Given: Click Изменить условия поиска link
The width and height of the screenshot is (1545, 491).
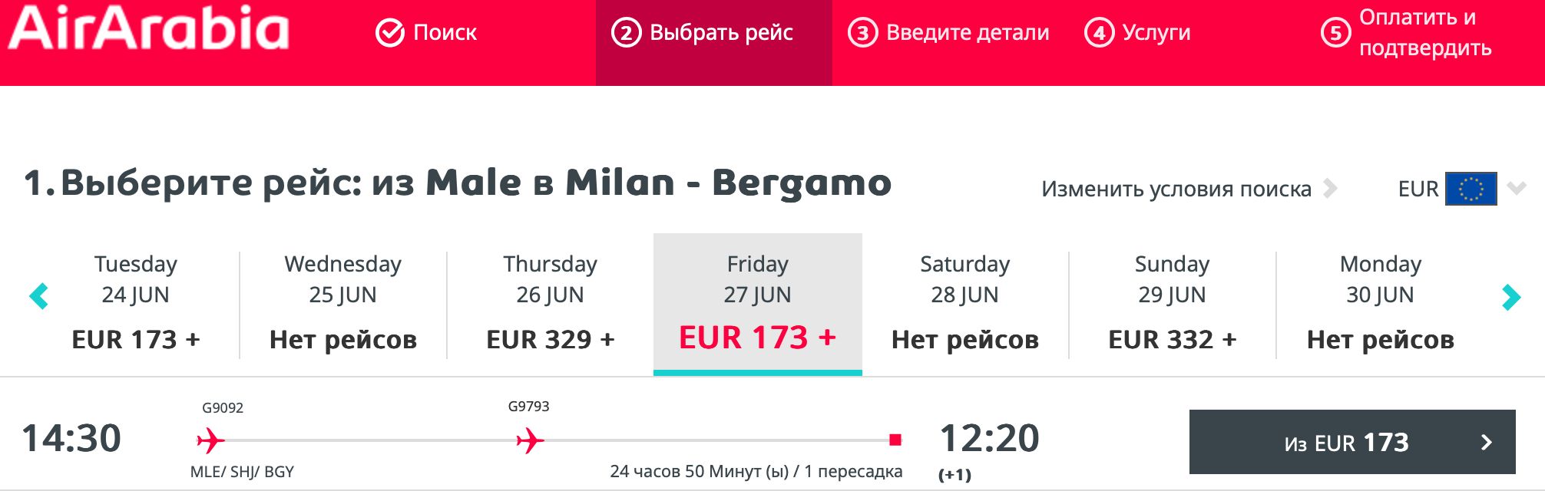Looking at the screenshot, I should (x=1176, y=189).
